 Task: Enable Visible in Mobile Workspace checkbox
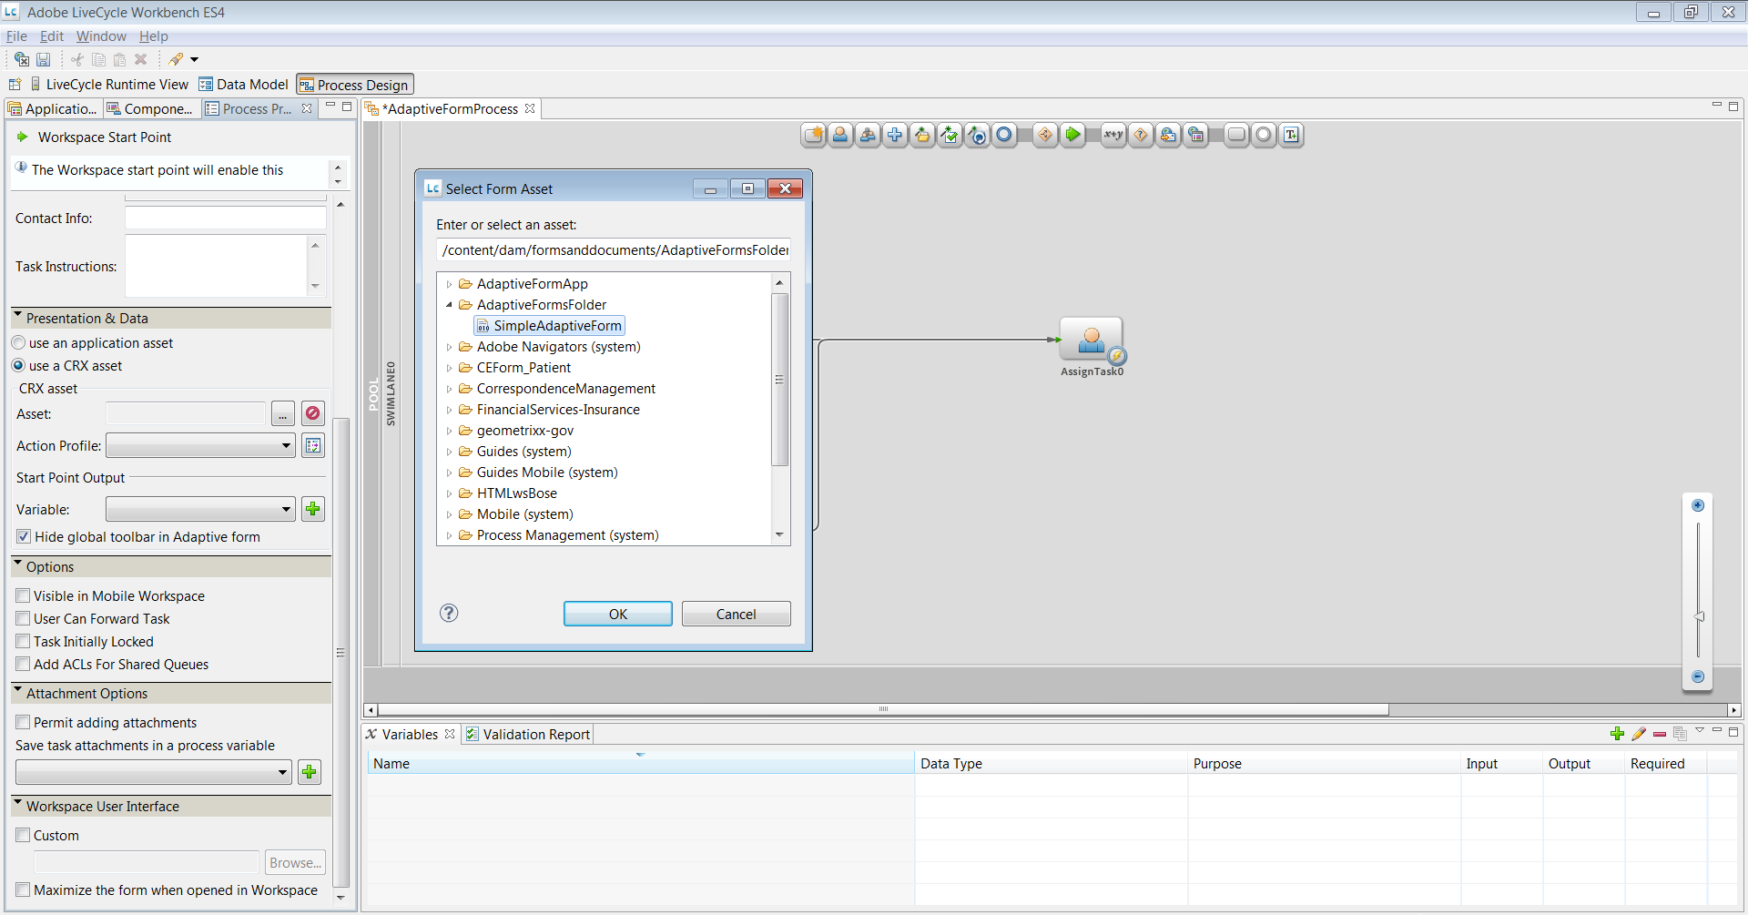tap(24, 596)
